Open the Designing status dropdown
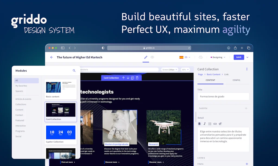The image size is (278, 166). 218,57
